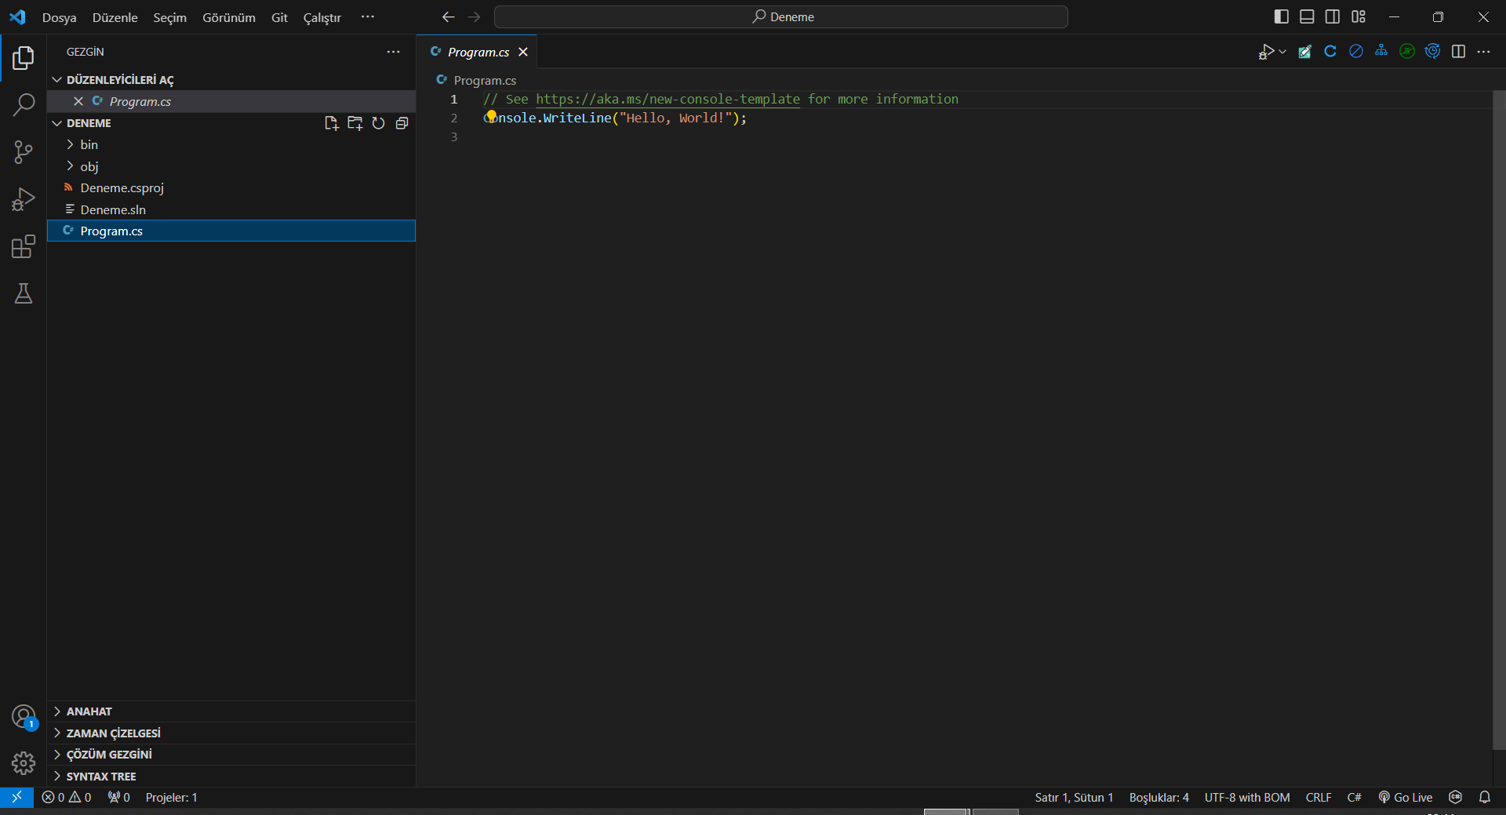The width and height of the screenshot is (1506, 815).
Task: Open the Görünüm menu
Action: tap(228, 17)
